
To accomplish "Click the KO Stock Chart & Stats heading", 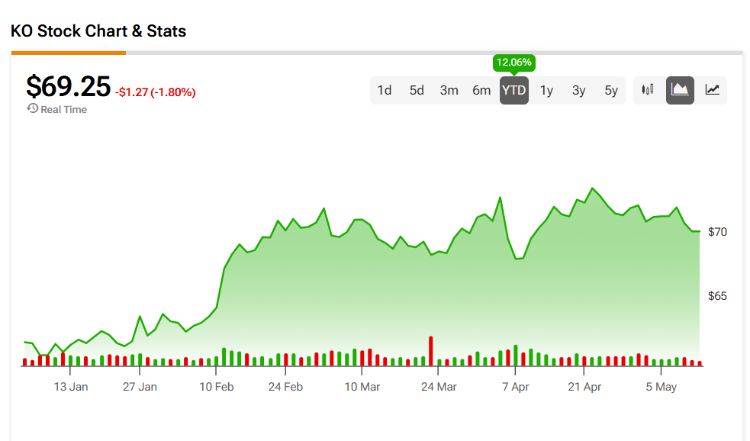I will click(98, 31).
